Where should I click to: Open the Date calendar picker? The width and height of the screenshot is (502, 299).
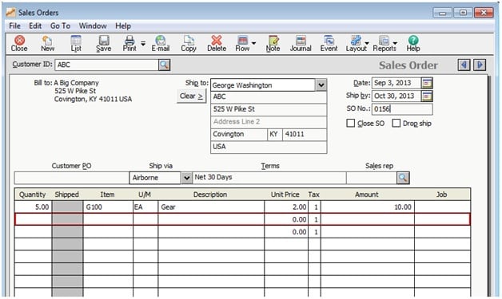pyautogui.click(x=427, y=83)
